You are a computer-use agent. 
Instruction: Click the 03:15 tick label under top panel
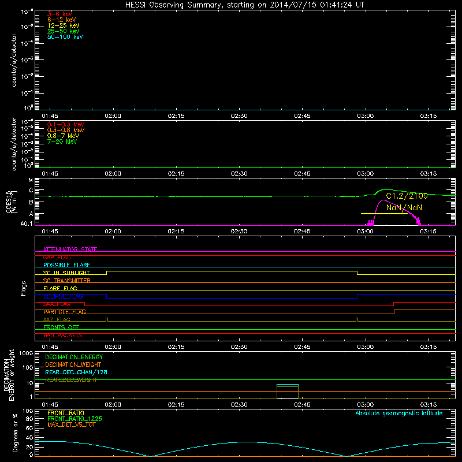(x=428, y=116)
